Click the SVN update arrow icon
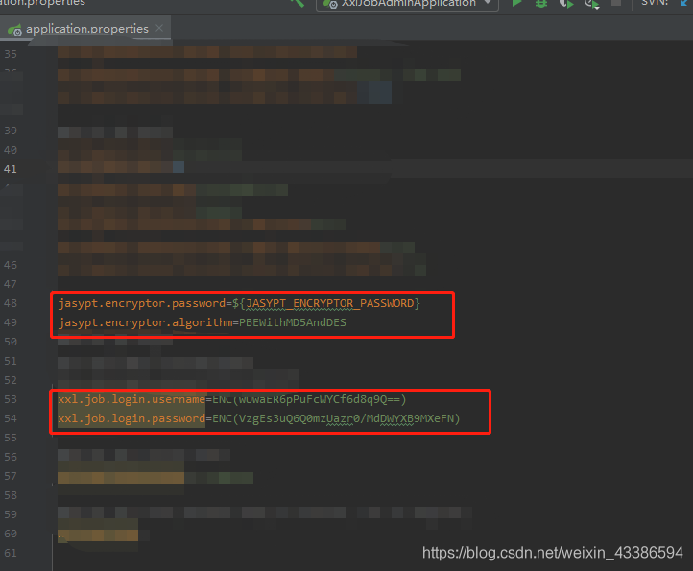This screenshot has height=571, width=693. click(685, 4)
